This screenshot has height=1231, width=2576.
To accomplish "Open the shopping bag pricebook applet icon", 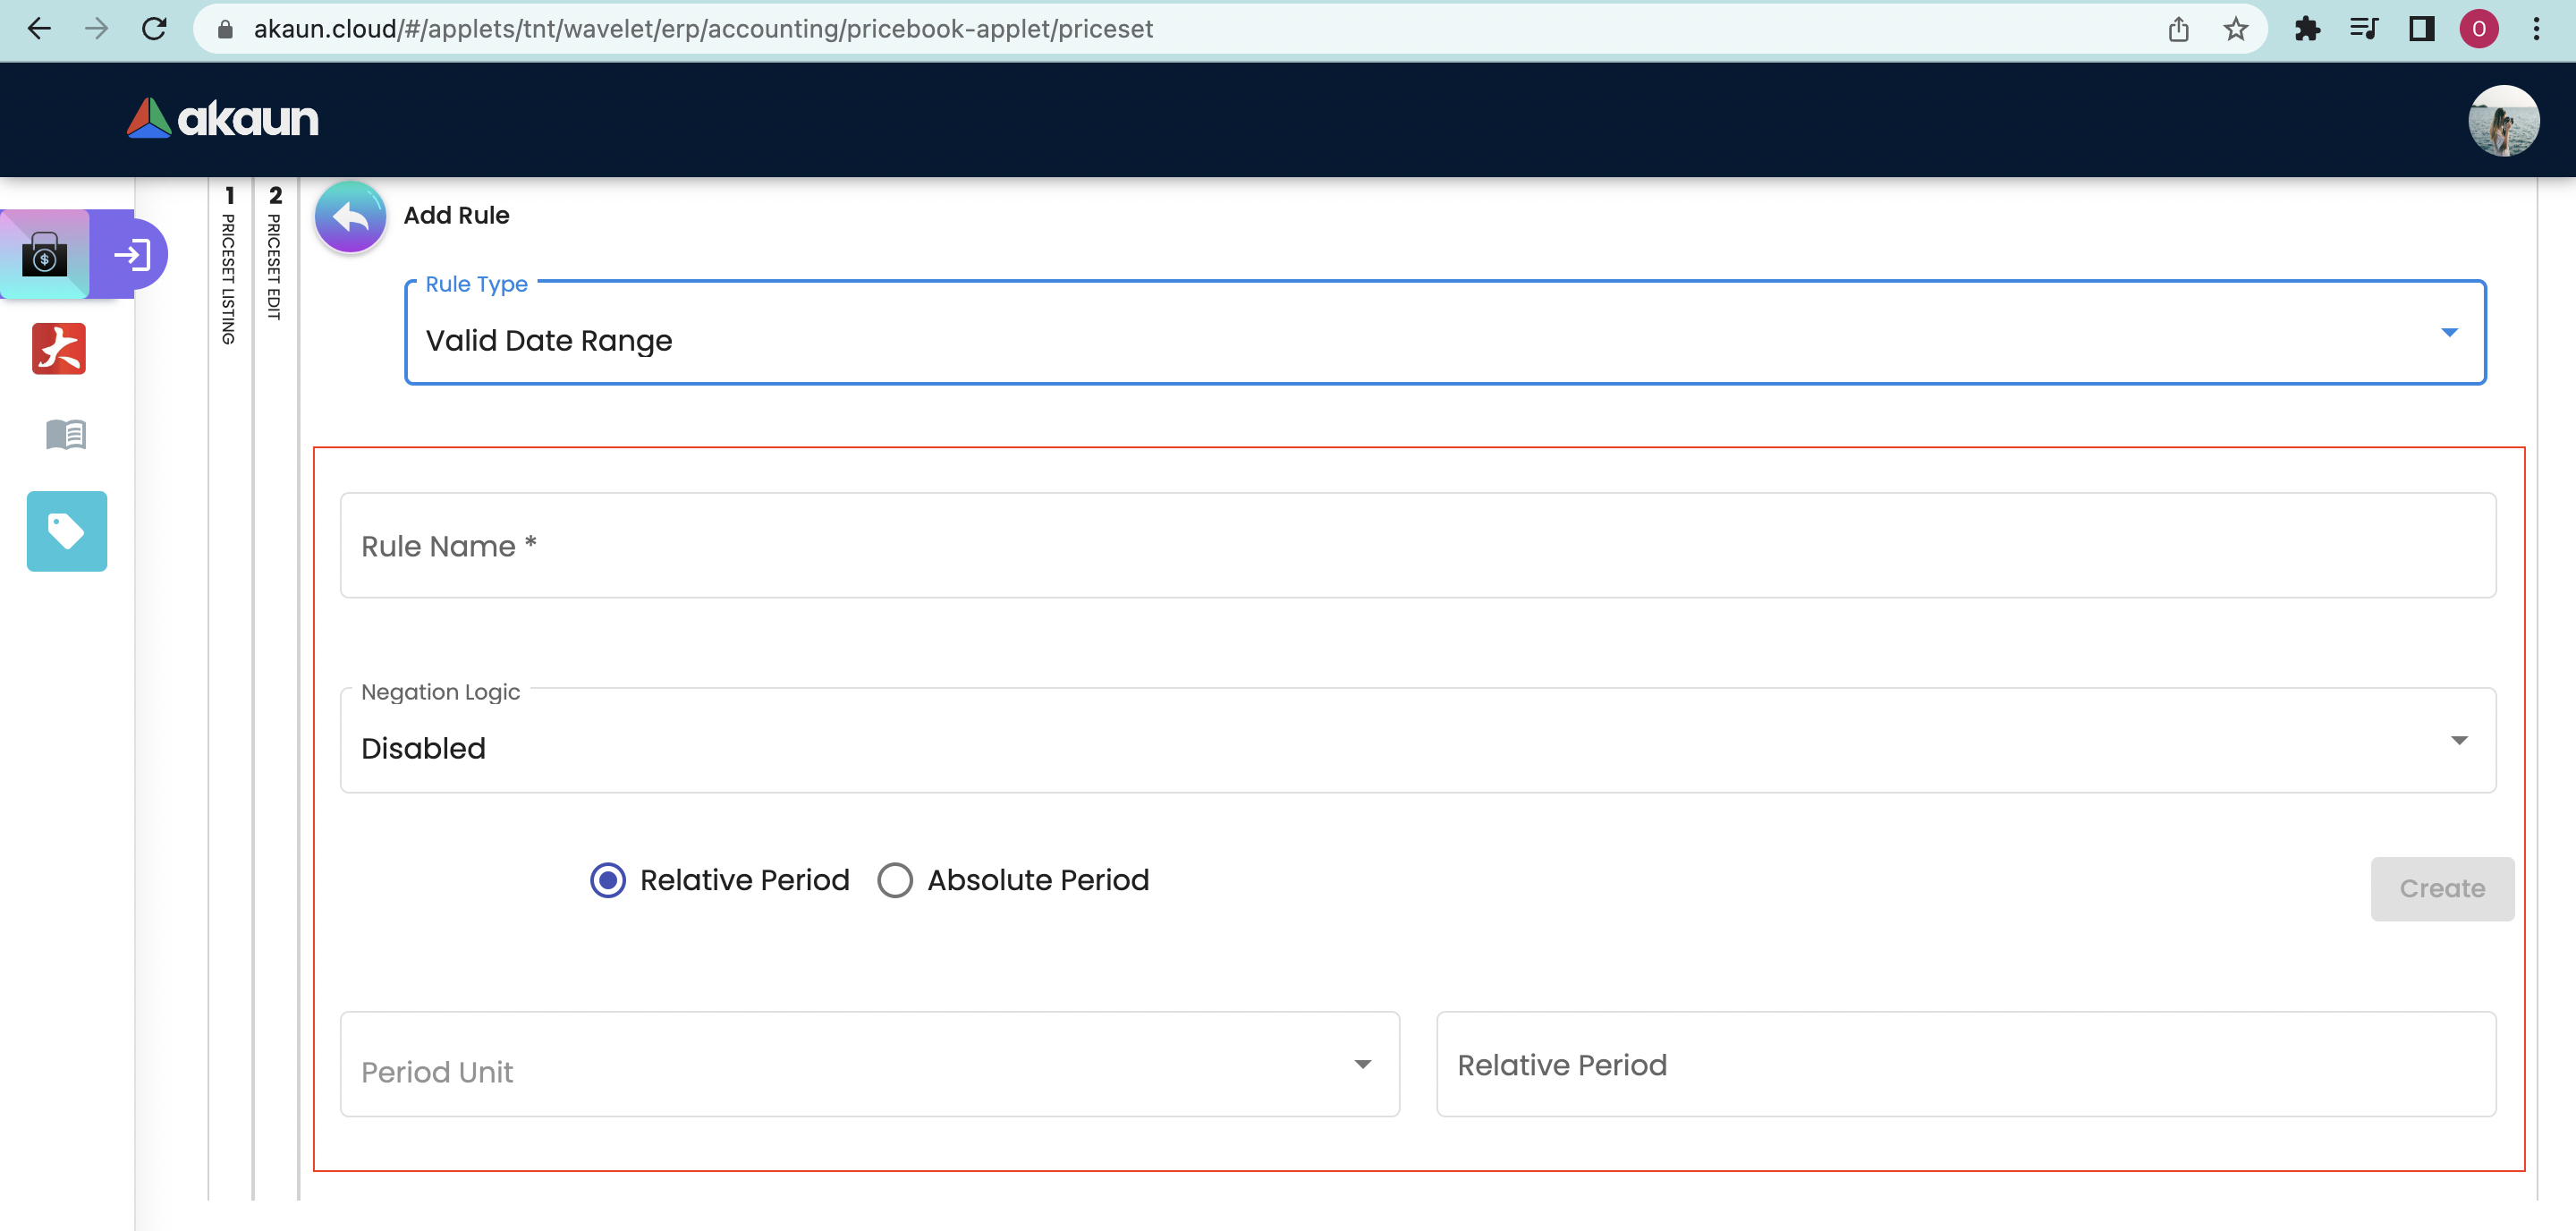I will coord(45,254).
